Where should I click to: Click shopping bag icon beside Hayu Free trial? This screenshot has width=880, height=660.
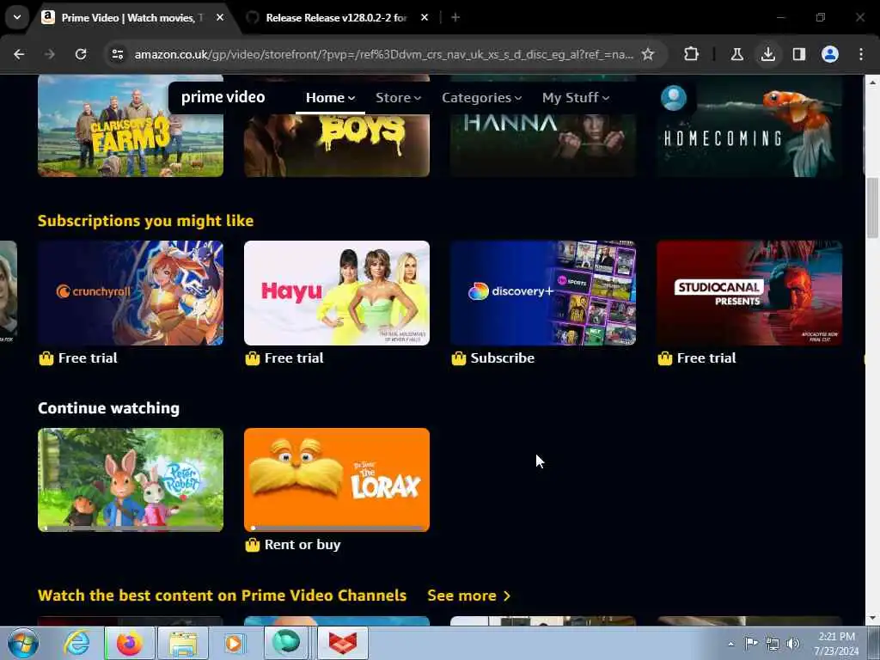point(253,358)
